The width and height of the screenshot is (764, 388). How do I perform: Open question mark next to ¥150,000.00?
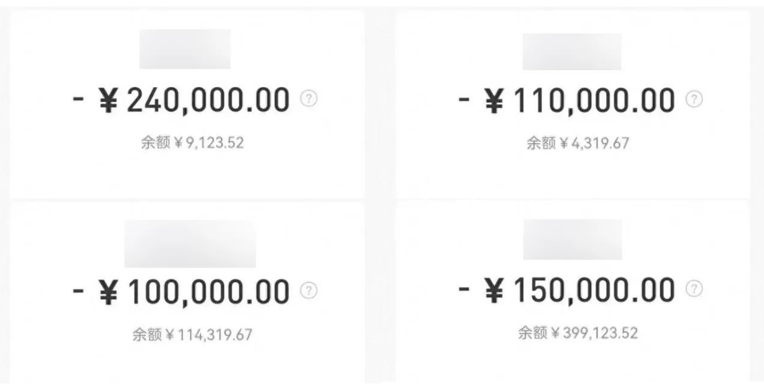pyautogui.click(x=695, y=287)
